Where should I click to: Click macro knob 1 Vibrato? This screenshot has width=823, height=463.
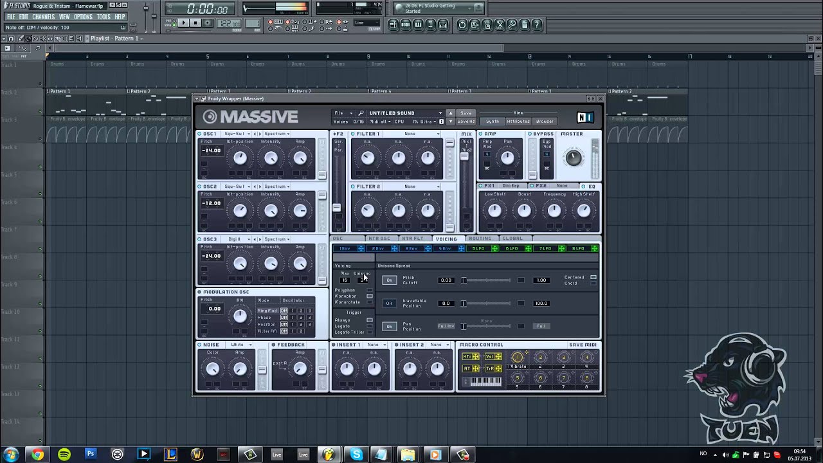coord(517,358)
